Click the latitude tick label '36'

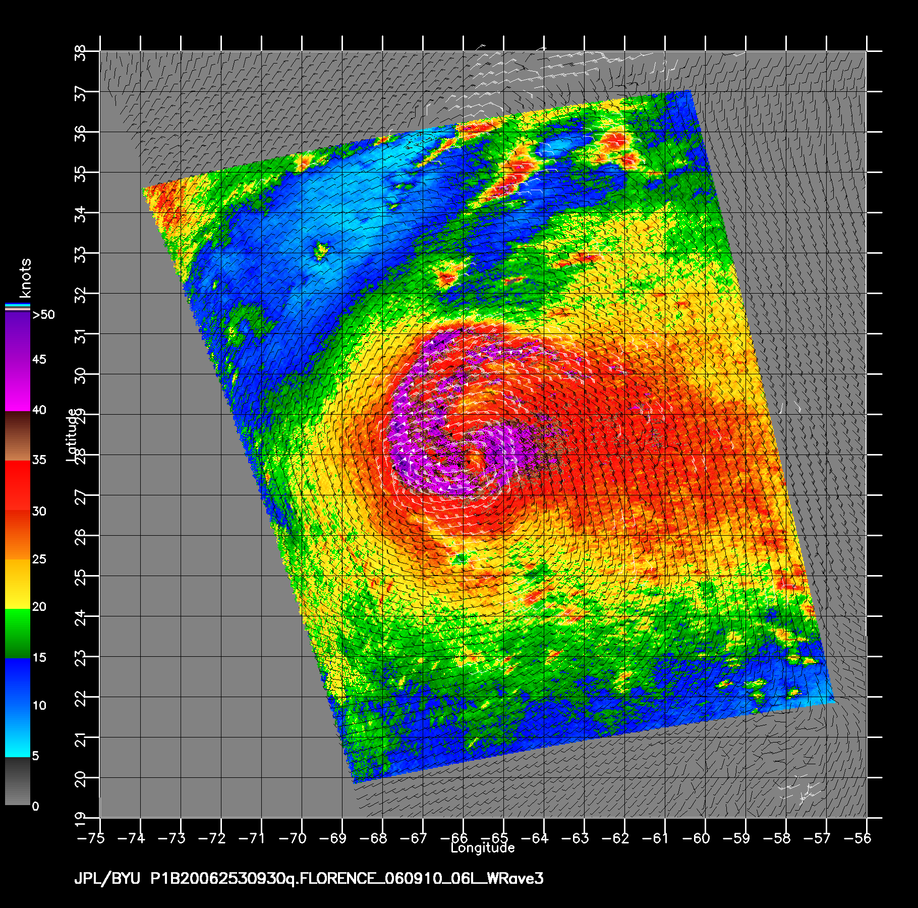(81, 134)
